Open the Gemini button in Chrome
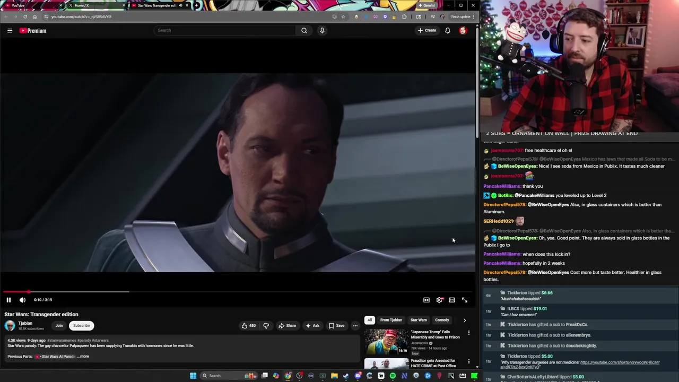This screenshot has width=679, height=382. [x=426, y=5]
